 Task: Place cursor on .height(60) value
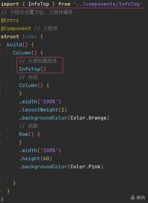[46, 159]
